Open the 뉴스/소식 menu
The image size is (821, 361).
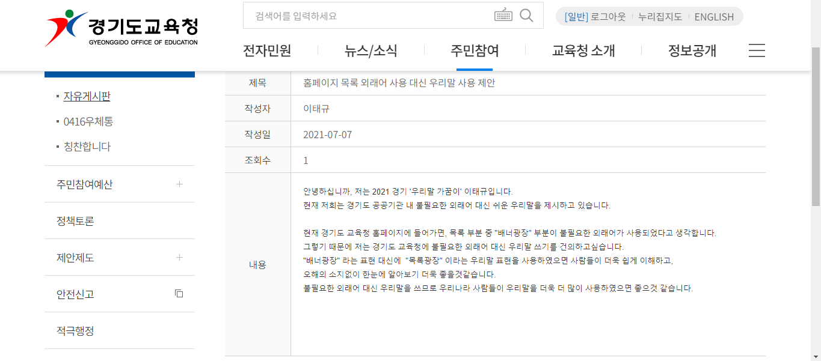click(371, 51)
